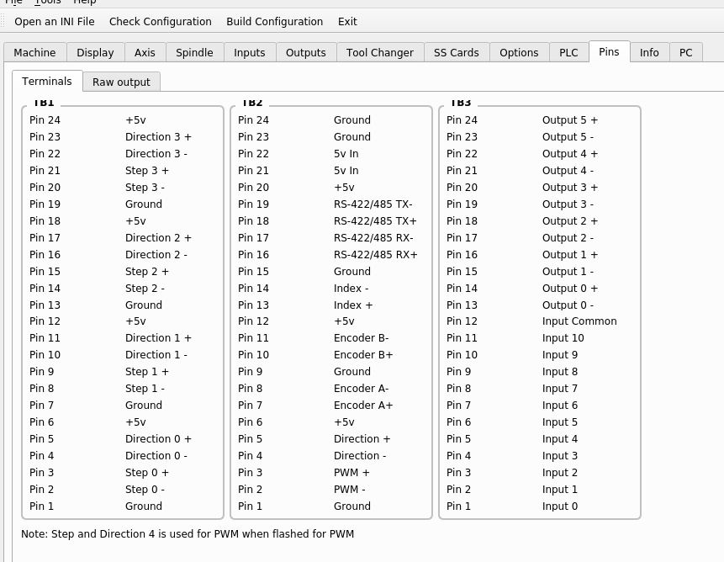Click 'Output 0 +' in TB3

pyautogui.click(x=570, y=289)
